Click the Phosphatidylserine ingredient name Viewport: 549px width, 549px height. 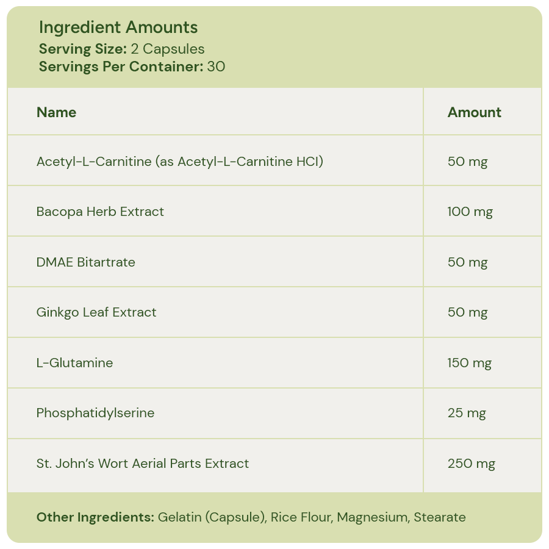(95, 413)
